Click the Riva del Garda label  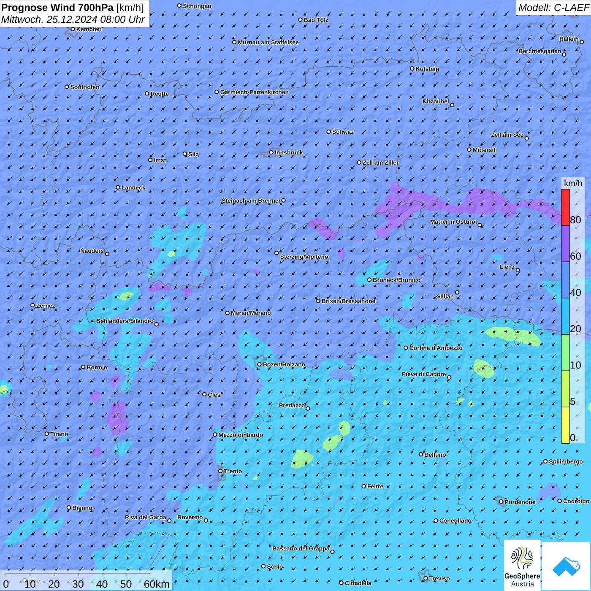tap(146, 517)
